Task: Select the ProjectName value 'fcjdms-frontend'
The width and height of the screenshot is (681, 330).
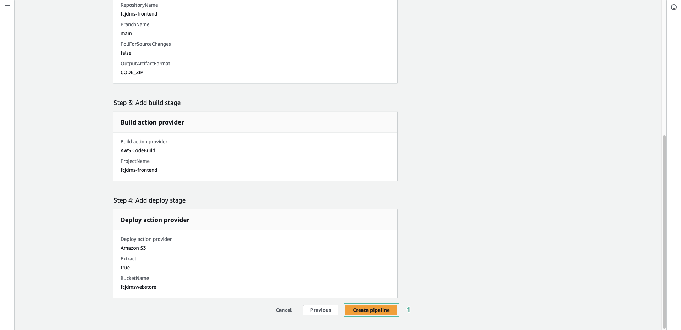Action: click(x=139, y=170)
